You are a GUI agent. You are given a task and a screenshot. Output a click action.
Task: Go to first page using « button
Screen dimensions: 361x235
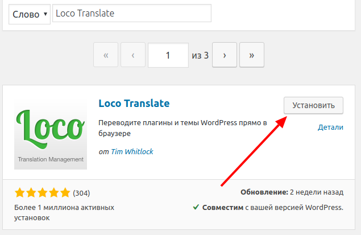point(106,56)
